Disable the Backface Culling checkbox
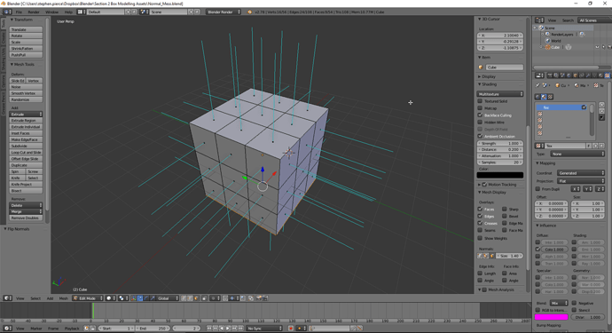The height and width of the screenshot is (333, 612). point(481,115)
